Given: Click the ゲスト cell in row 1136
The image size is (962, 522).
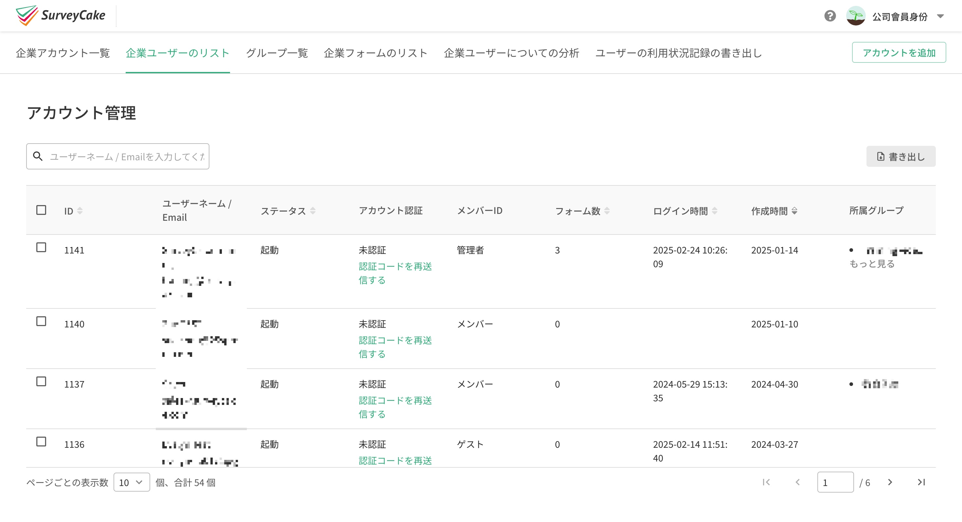Looking at the screenshot, I should click(470, 444).
